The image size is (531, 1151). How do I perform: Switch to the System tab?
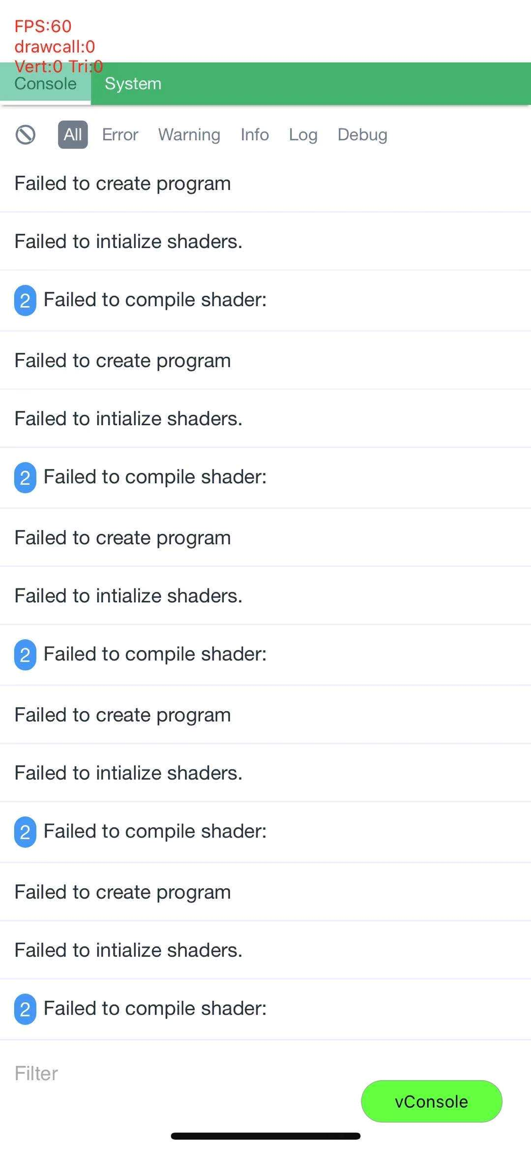click(x=133, y=84)
